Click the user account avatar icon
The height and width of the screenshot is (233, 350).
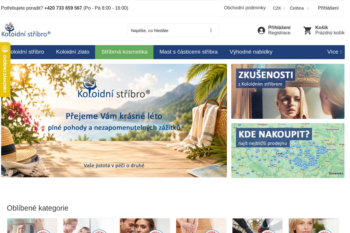pyautogui.click(x=261, y=30)
